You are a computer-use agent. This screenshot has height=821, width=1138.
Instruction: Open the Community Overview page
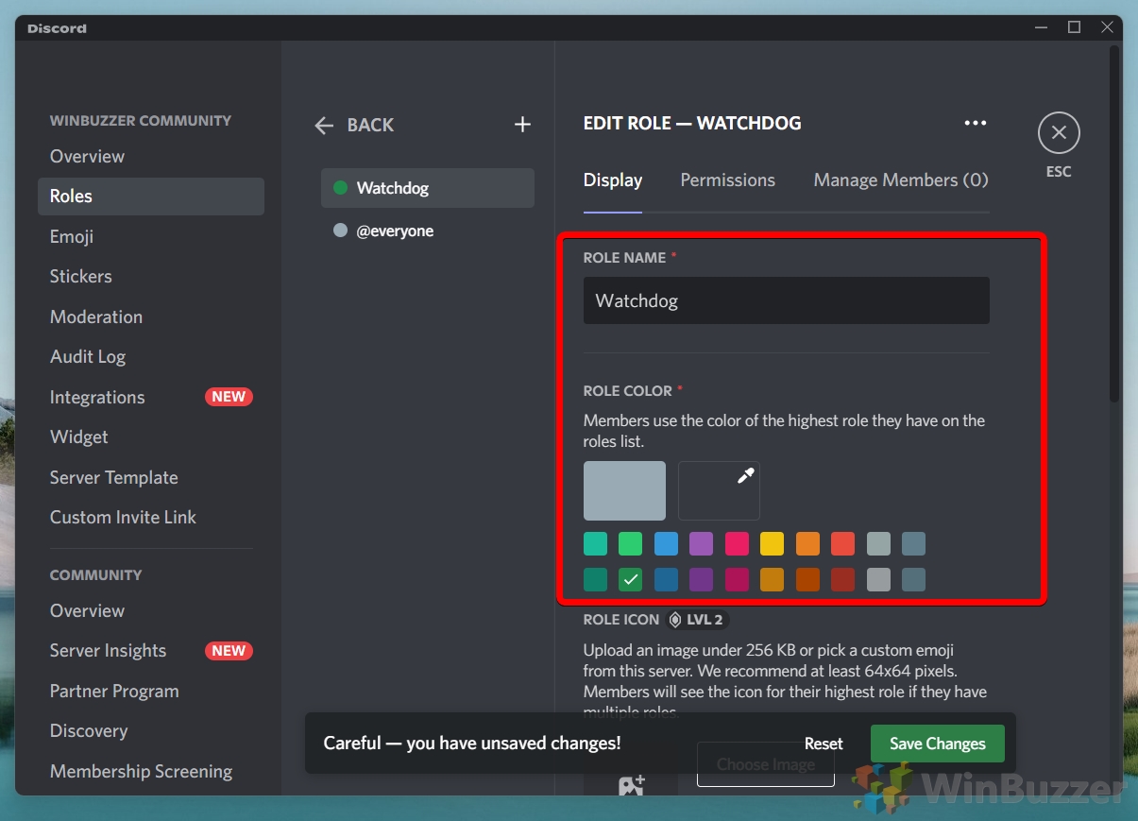(x=151, y=610)
